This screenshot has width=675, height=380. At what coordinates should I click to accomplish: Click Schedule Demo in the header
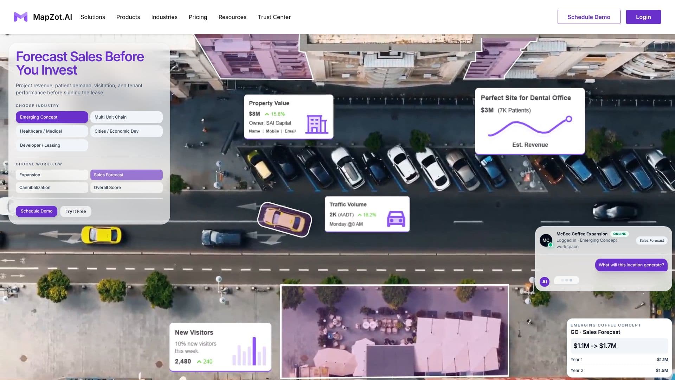[589, 17]
